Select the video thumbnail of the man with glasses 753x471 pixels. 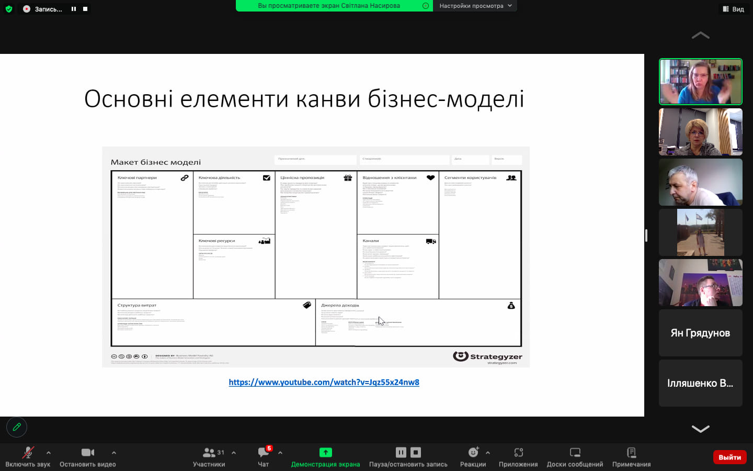click(701, 283)
